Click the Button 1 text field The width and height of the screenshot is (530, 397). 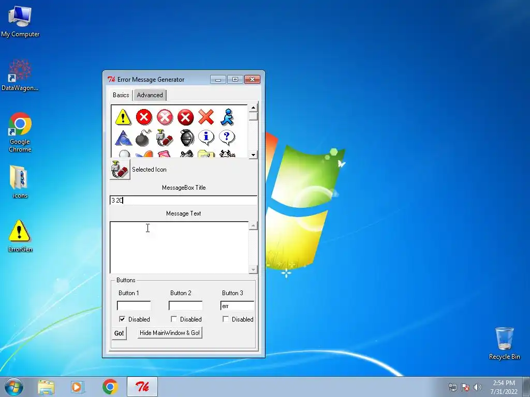click(134, 306)
